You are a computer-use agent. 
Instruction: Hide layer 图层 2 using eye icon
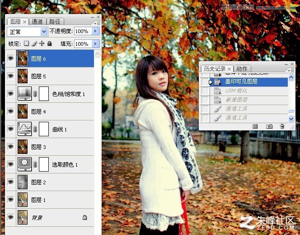coord(11,182)
